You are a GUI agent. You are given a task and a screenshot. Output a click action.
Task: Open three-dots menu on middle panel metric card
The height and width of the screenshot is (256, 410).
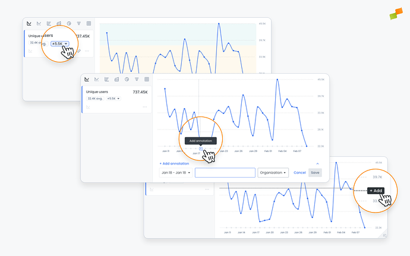pos(145,107)
